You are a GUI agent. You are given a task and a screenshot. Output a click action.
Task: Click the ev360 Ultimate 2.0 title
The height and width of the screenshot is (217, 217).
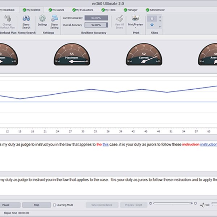point(108,4)
